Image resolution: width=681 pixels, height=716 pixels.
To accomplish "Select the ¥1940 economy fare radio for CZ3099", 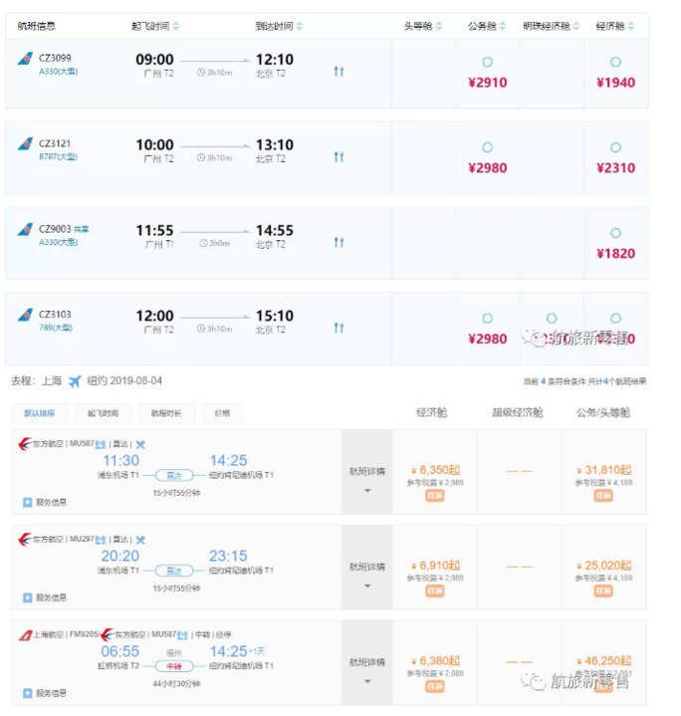I will [615, 63].
